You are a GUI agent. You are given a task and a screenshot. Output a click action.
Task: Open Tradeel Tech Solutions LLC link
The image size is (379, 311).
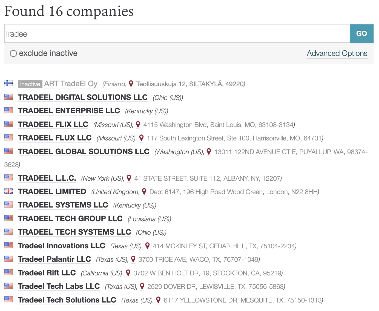[67, 300]
